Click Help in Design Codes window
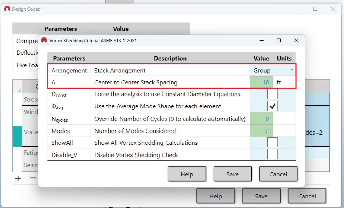The width and height of the screenshot is (344, 208). click(x=216, y=196)
